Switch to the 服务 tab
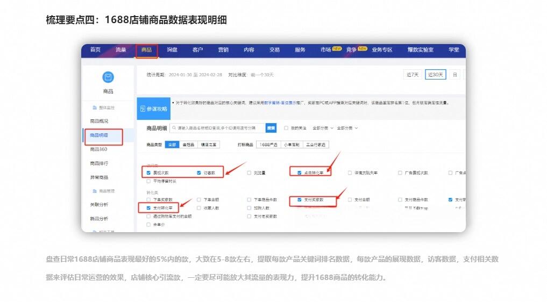The width and height of the screenshot is (547, 302). pyautogui.click(x=300, y=49)
